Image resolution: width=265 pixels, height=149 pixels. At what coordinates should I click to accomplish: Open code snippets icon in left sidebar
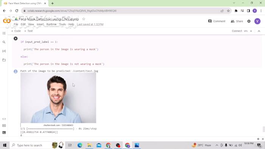4,119
